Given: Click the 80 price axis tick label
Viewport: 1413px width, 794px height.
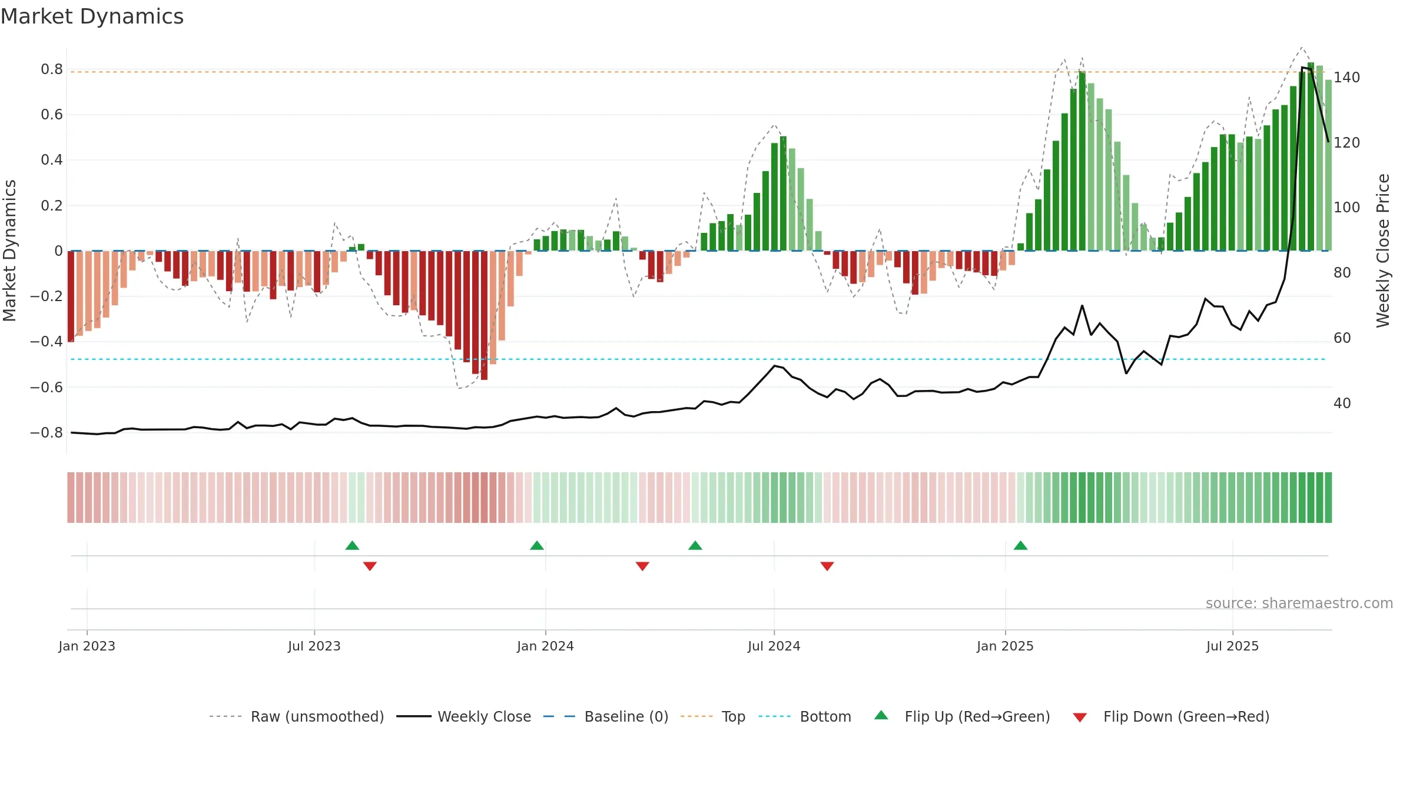Looking at the screenshot, I should [x=1342, y=273].
